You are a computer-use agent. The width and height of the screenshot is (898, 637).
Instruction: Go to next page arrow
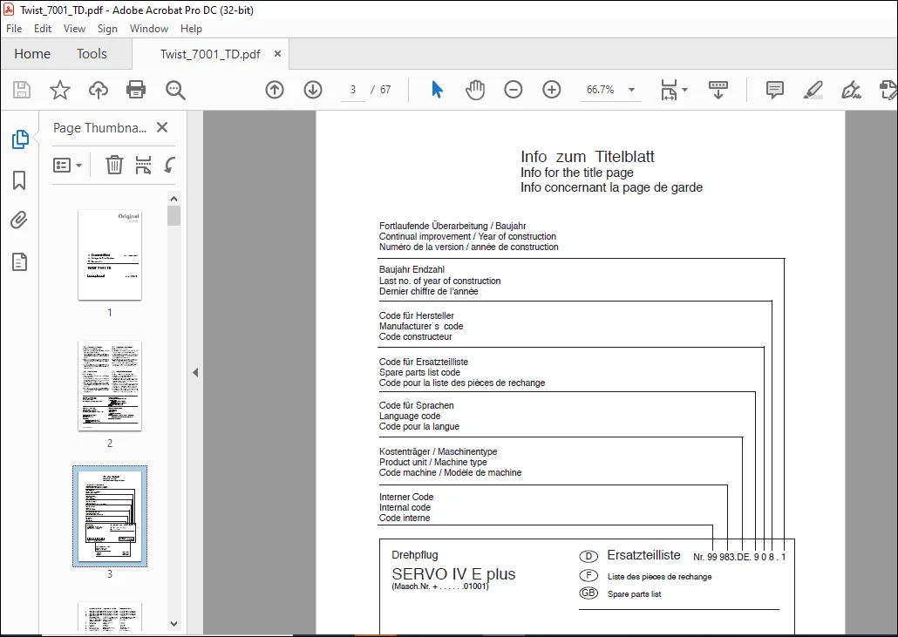(x=313, y=90)
